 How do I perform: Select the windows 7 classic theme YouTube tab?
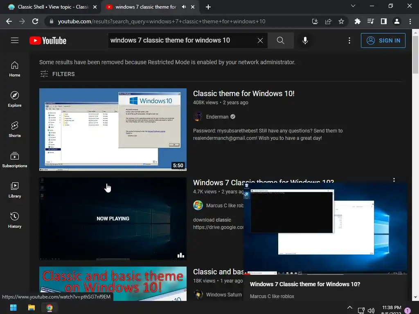pyautogui.click(x=146, y=7)
